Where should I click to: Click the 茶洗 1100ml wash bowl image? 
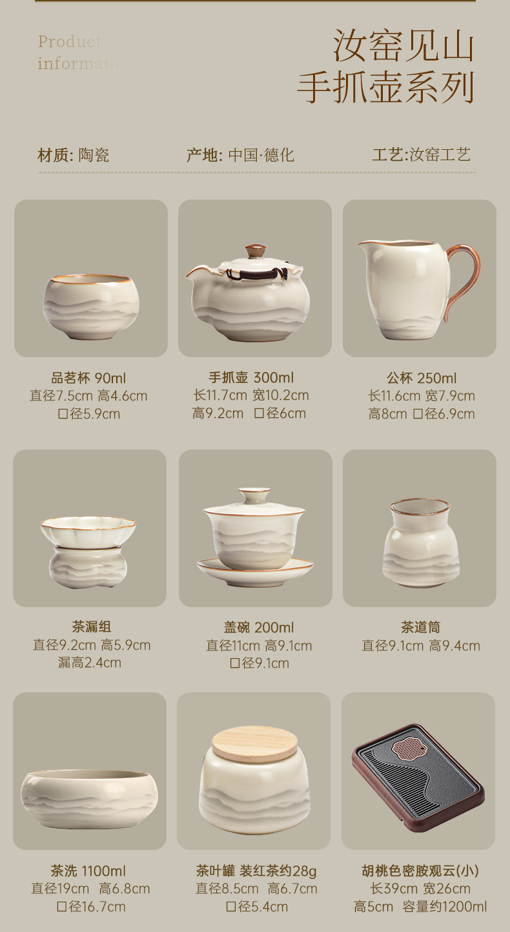click(x=90, y=771)
